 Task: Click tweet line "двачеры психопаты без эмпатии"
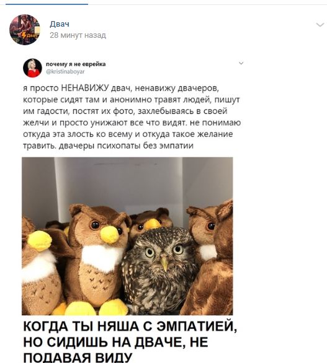point(126,146)
